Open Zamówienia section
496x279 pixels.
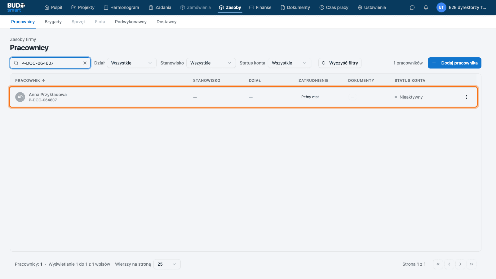point(196,7)
